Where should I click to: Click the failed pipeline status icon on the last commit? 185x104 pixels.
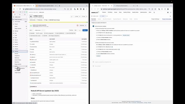(77, 25)
